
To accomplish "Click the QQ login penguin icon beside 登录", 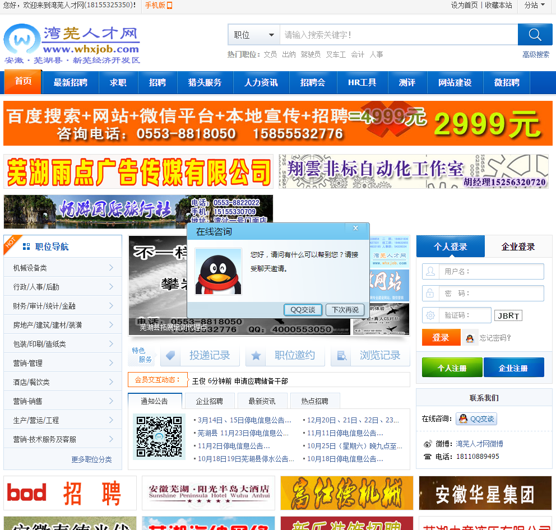I will (470, 338).
